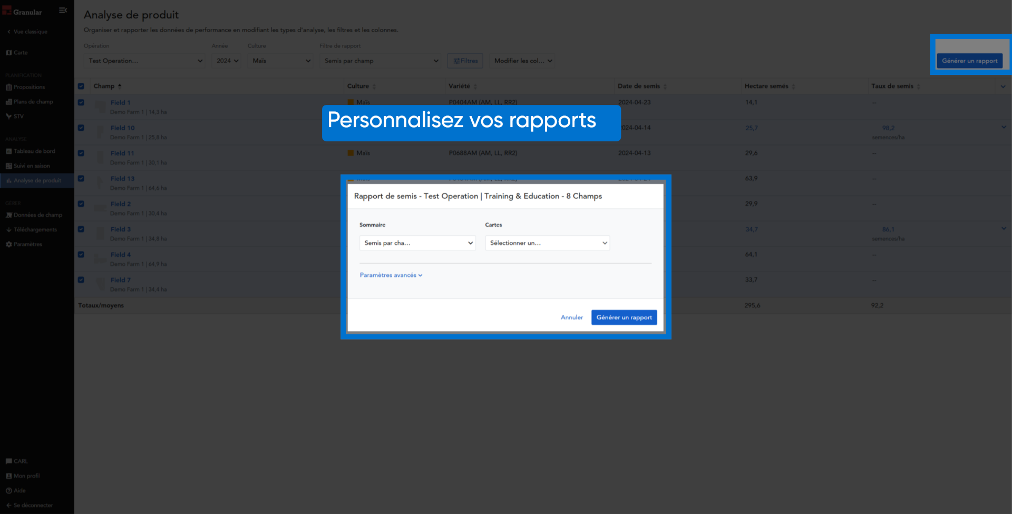Click the Totaux/moyens row label
Screen dimensions: 1012x514
(x=101, y=305)
